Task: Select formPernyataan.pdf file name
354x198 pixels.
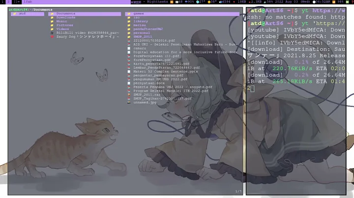Action: click(152, 60)
